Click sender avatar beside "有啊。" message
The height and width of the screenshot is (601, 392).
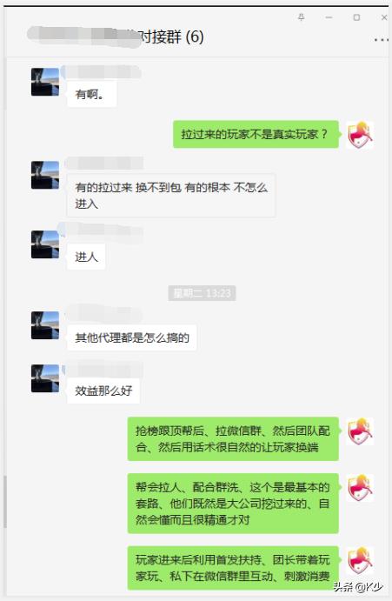[45, 82]
